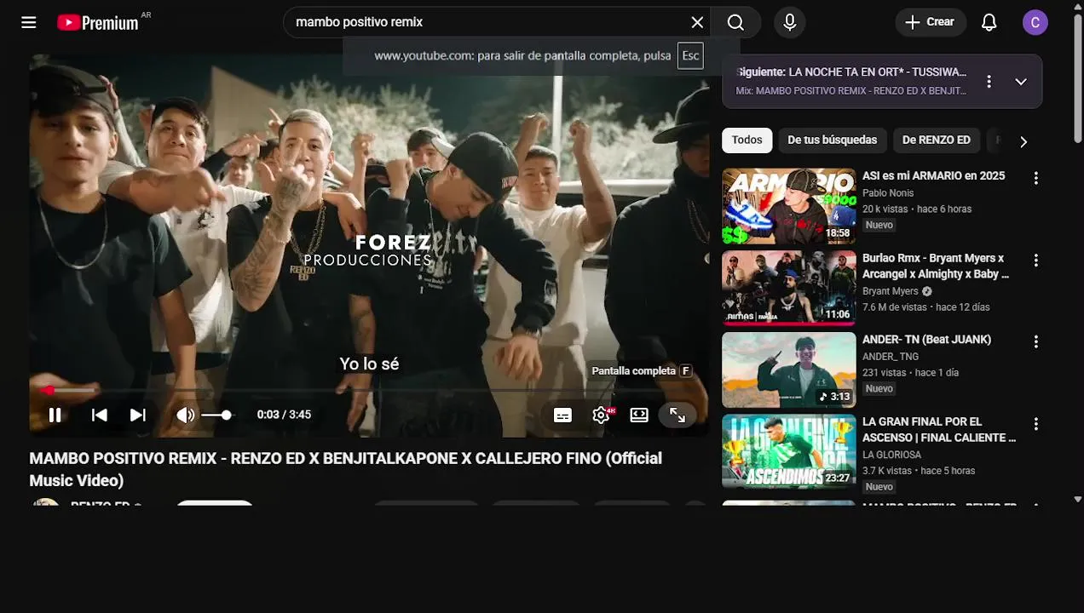Viewport: 1084px width, 613px height.
Task: Open ASI es mi ARMARIO en 2025 title
Action: coord(934,176)
